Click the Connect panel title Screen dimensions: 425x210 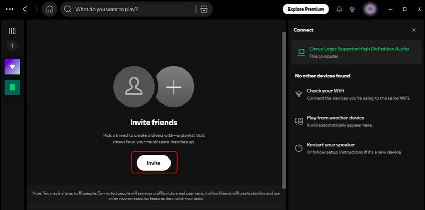pos(303,30)
